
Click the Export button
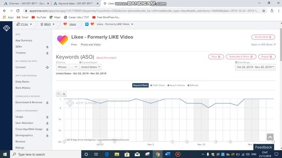coord(267,57)
